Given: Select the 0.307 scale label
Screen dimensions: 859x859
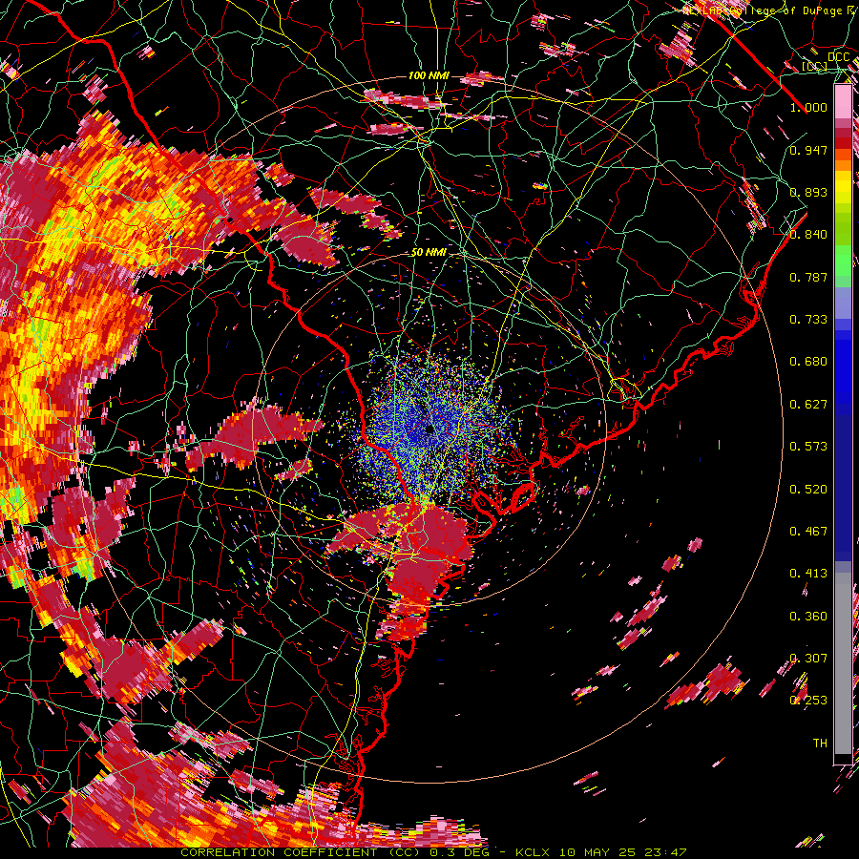Looking at the screenshot, I should 808,659.
